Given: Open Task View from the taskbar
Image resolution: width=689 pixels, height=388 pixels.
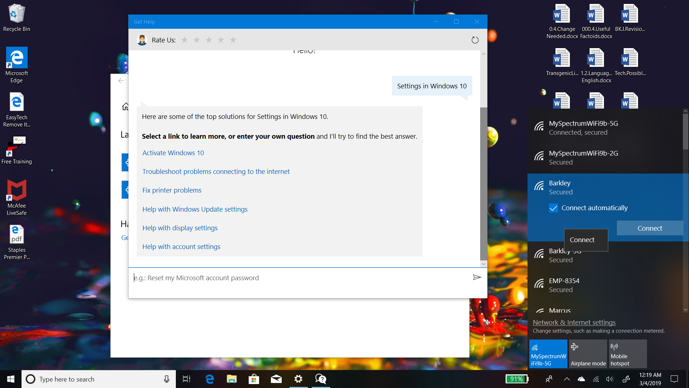Looking at the screenshot, I should 186,379.
